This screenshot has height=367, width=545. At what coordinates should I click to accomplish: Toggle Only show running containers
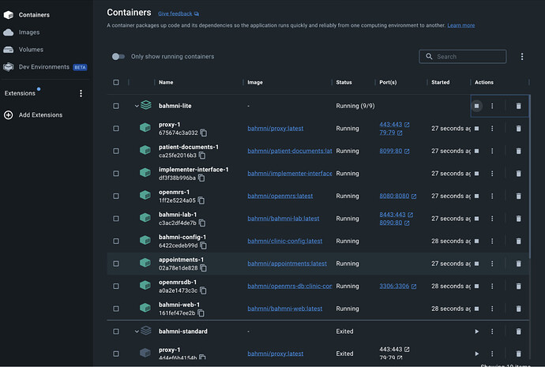118,57
